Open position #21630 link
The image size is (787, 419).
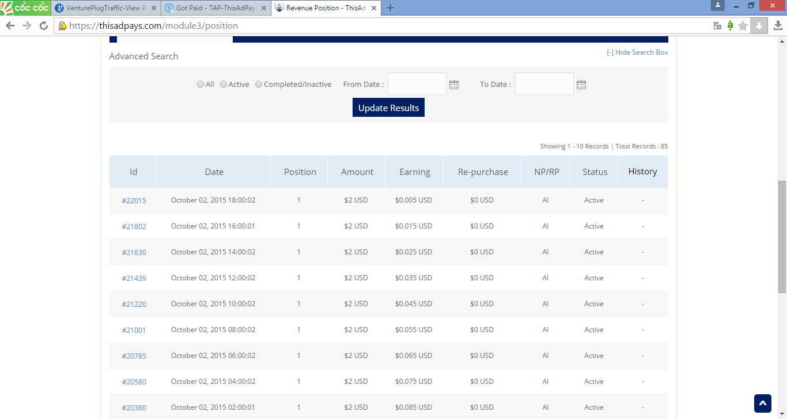[x=134, y=253]
